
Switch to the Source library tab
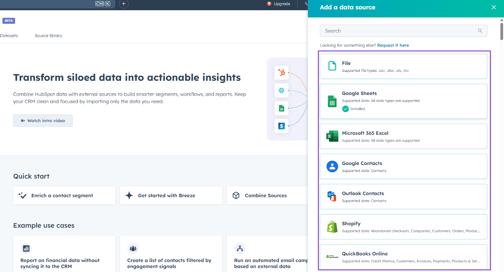point(49,36)
